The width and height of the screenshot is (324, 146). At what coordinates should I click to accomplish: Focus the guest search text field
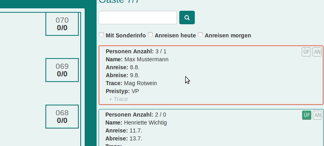point(138,18)
